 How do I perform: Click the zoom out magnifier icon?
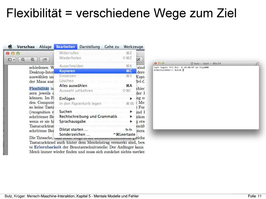point(23,60)
